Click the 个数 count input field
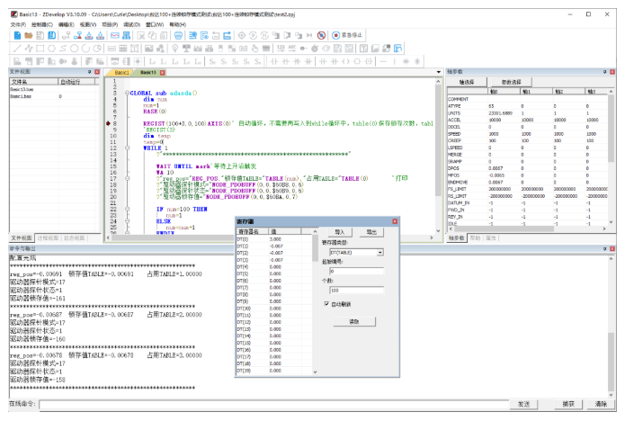The image size is (625, 421). click(x=357, y=291)
